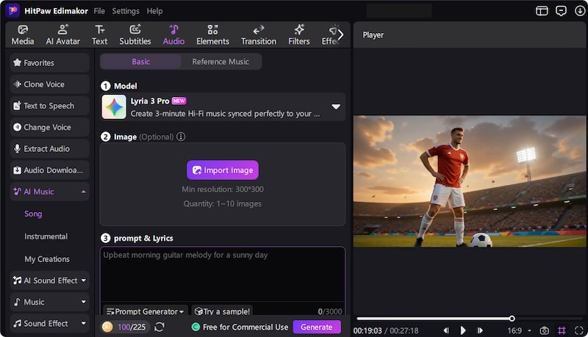Click the Free for Commercial Use badge
The width and height of the screenshot is (588, 337).
tap(240, 327)
